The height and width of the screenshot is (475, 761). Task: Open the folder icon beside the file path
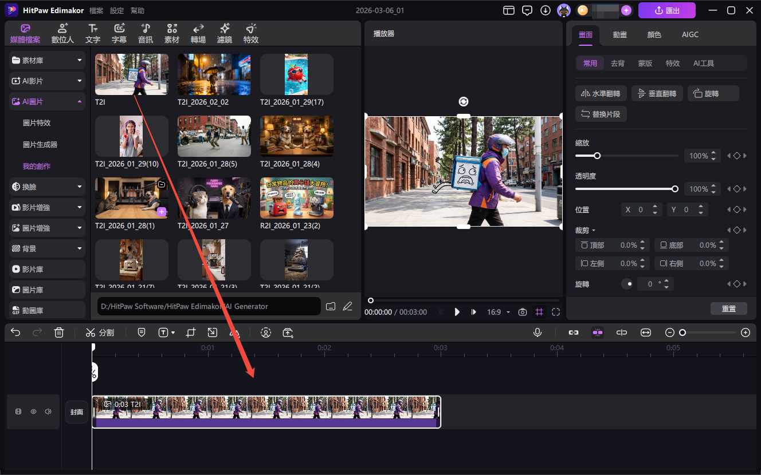[331, 306]
